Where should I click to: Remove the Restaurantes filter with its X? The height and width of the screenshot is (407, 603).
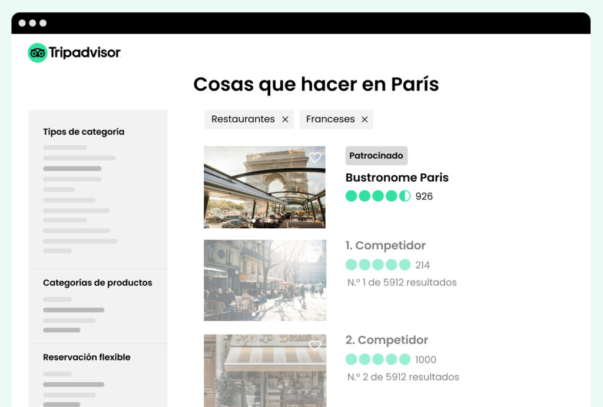pos(285,119)
